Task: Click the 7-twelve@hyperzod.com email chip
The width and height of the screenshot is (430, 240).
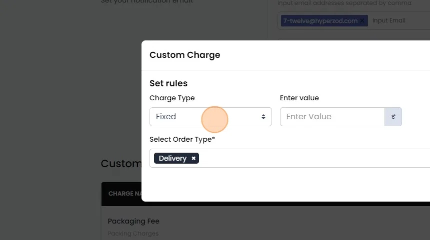Action: tap(320, 20)
